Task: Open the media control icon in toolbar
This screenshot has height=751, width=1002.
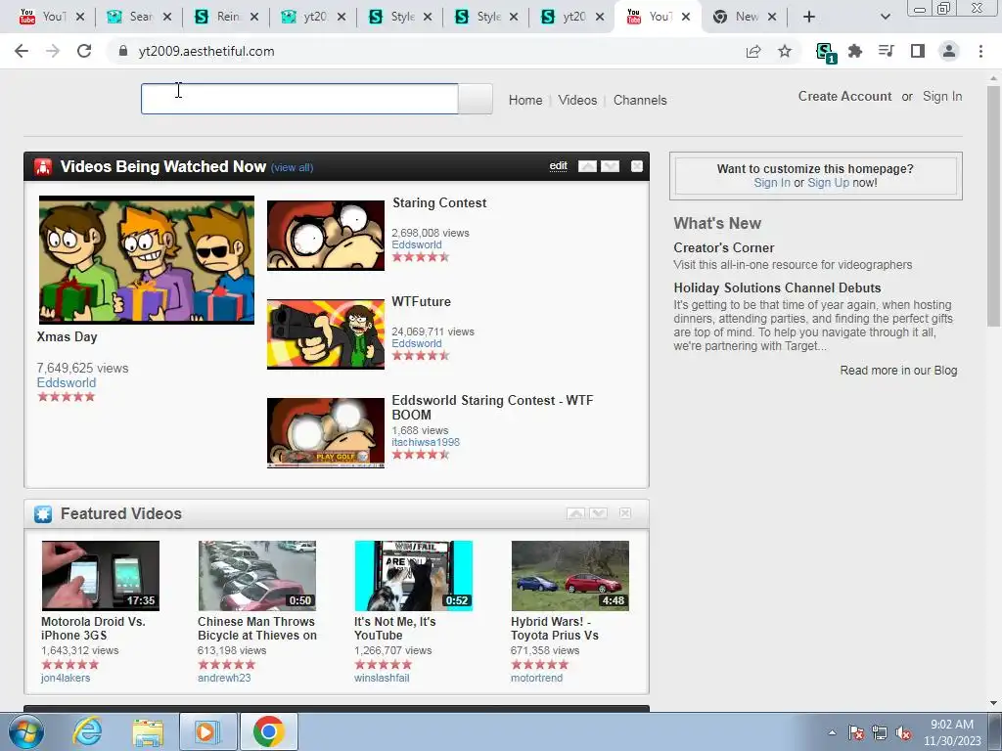Action: pyautogui.click(x=887, y=51)
